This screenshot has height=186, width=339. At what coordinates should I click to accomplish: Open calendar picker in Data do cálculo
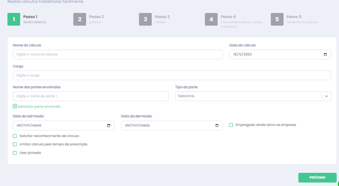[325, 54]
